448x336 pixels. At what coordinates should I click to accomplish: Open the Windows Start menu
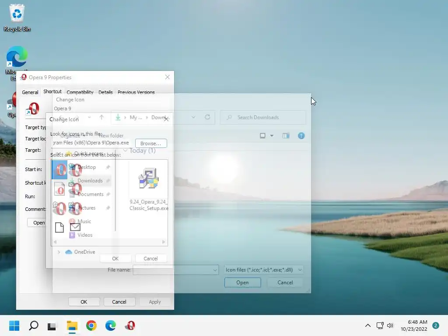(14, 325)
